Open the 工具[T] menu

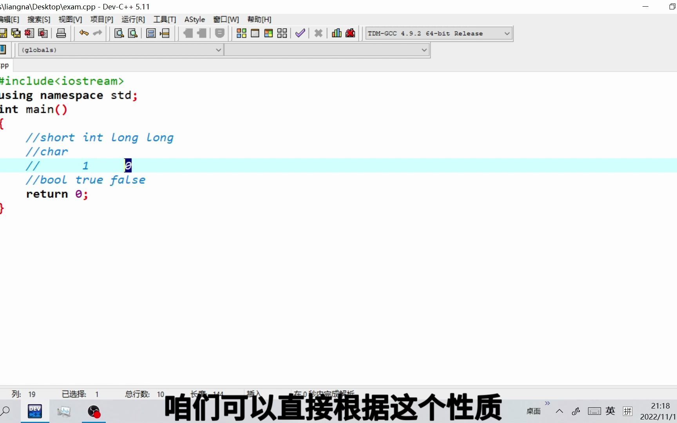[165, 20]
